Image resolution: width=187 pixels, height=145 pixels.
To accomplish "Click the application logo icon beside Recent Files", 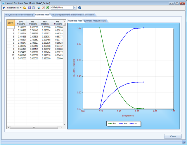I will tap(4, 8).
